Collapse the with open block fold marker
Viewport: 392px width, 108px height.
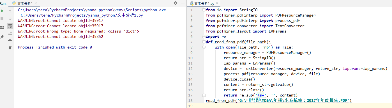(x=204, y=47)
